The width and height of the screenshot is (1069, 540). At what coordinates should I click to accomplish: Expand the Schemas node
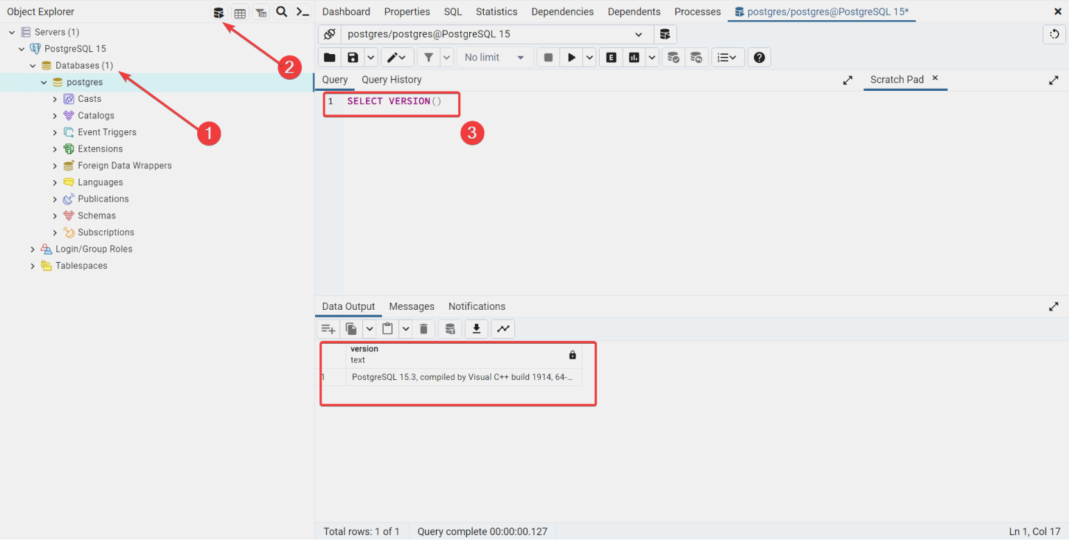pos(55,216)
